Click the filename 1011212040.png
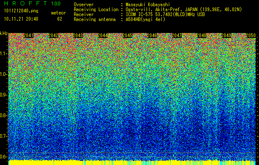Viewport: 259px width, 165px height. click(21, 11)
